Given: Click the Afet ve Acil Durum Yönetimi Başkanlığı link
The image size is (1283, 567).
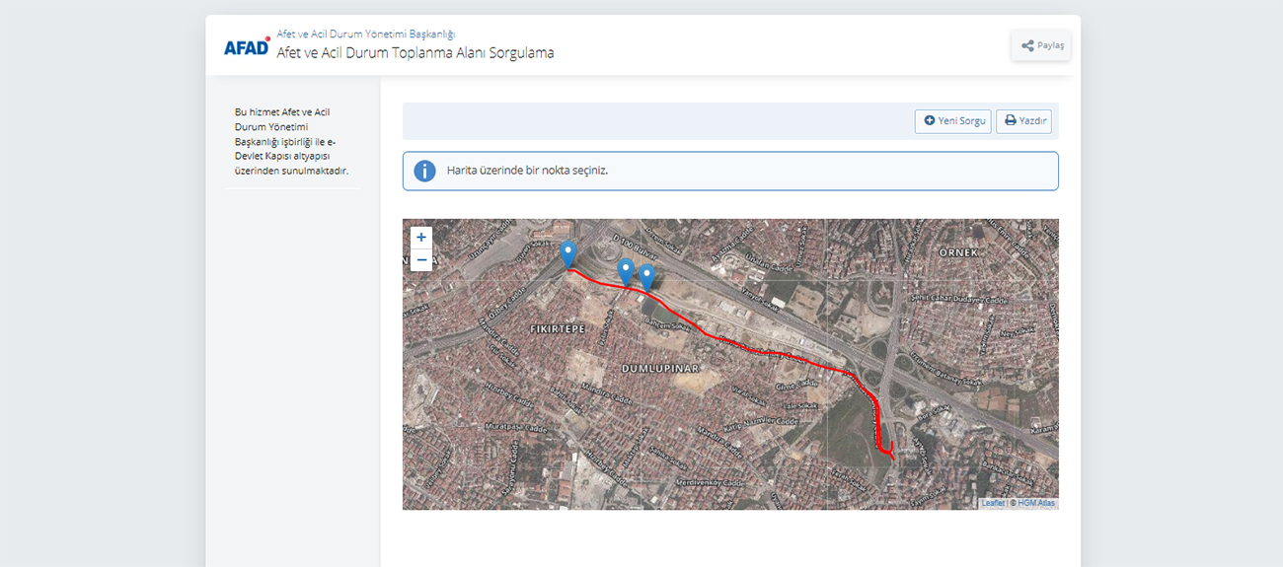Looking at the screenshot, I should (366, 35).
